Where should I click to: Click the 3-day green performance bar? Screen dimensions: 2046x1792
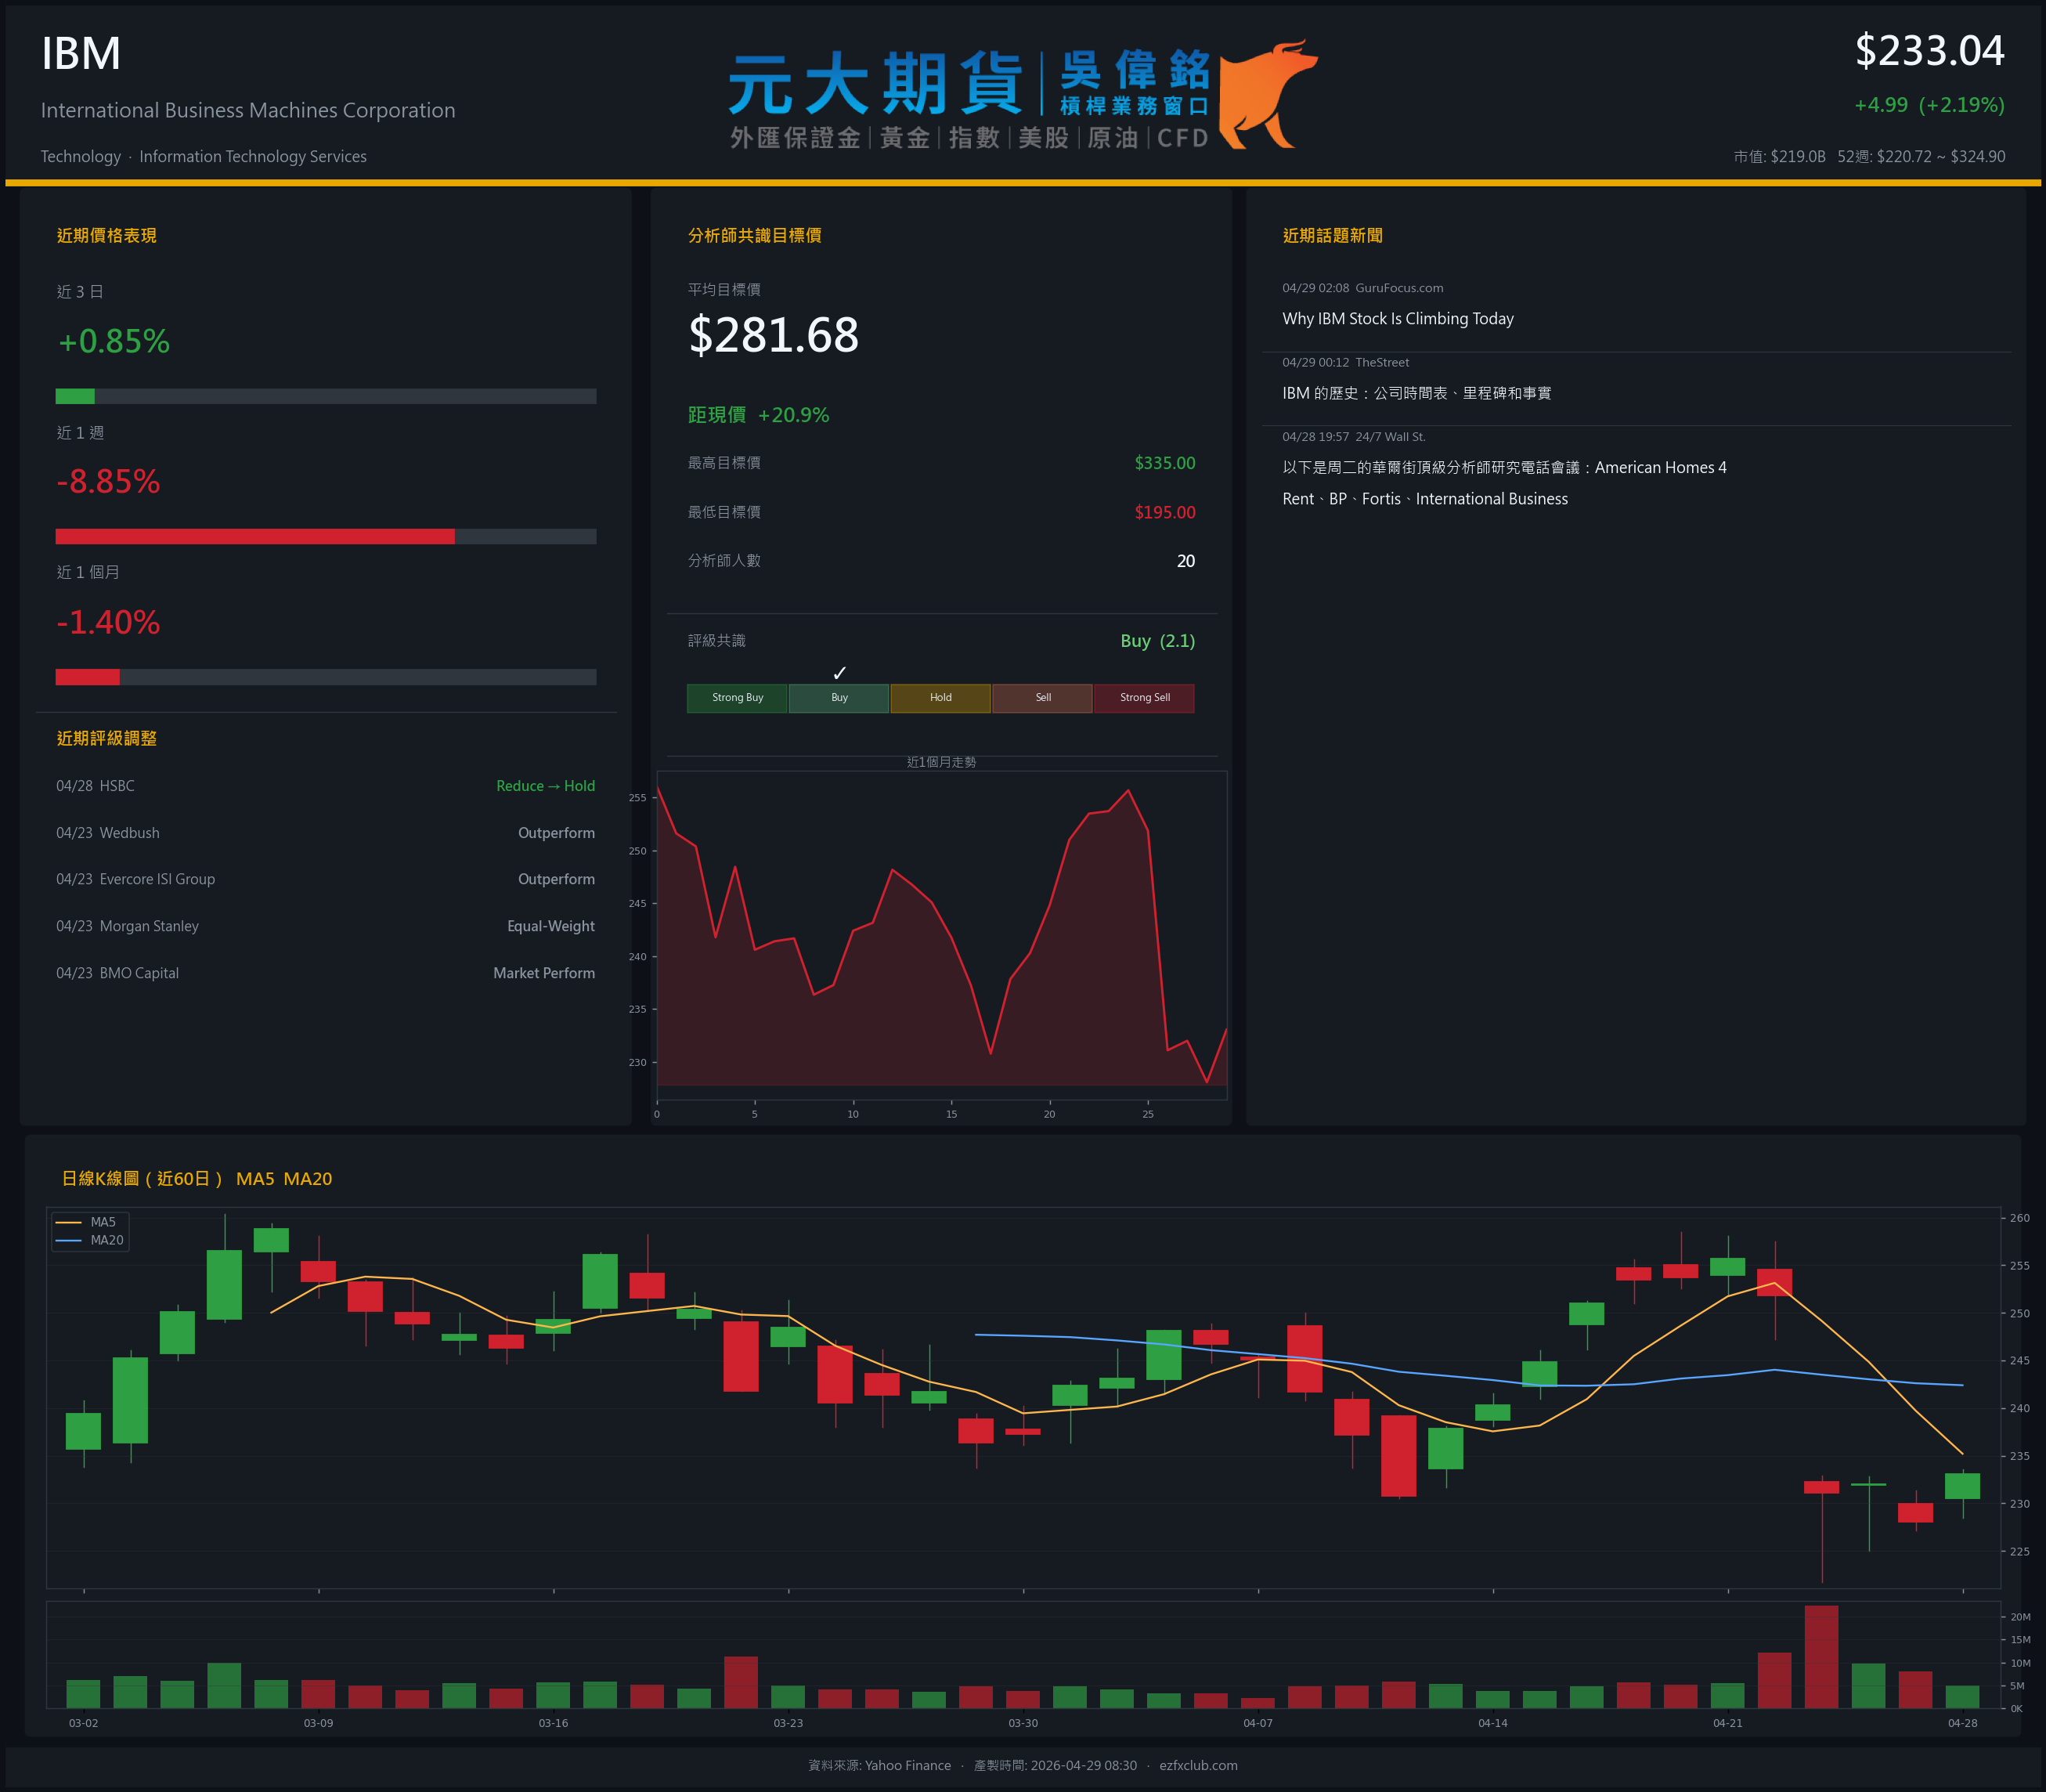click(75, 396)
